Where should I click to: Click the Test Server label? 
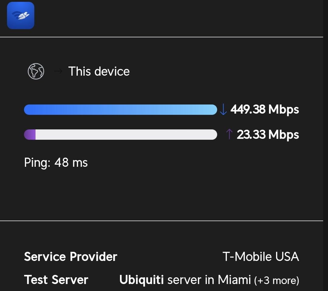(56, 280)
